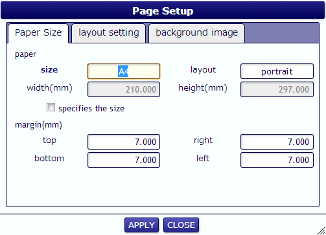Click the width(mm) field showing 210.000
Viewport: 326px width, 235px height.
point(124,89)
